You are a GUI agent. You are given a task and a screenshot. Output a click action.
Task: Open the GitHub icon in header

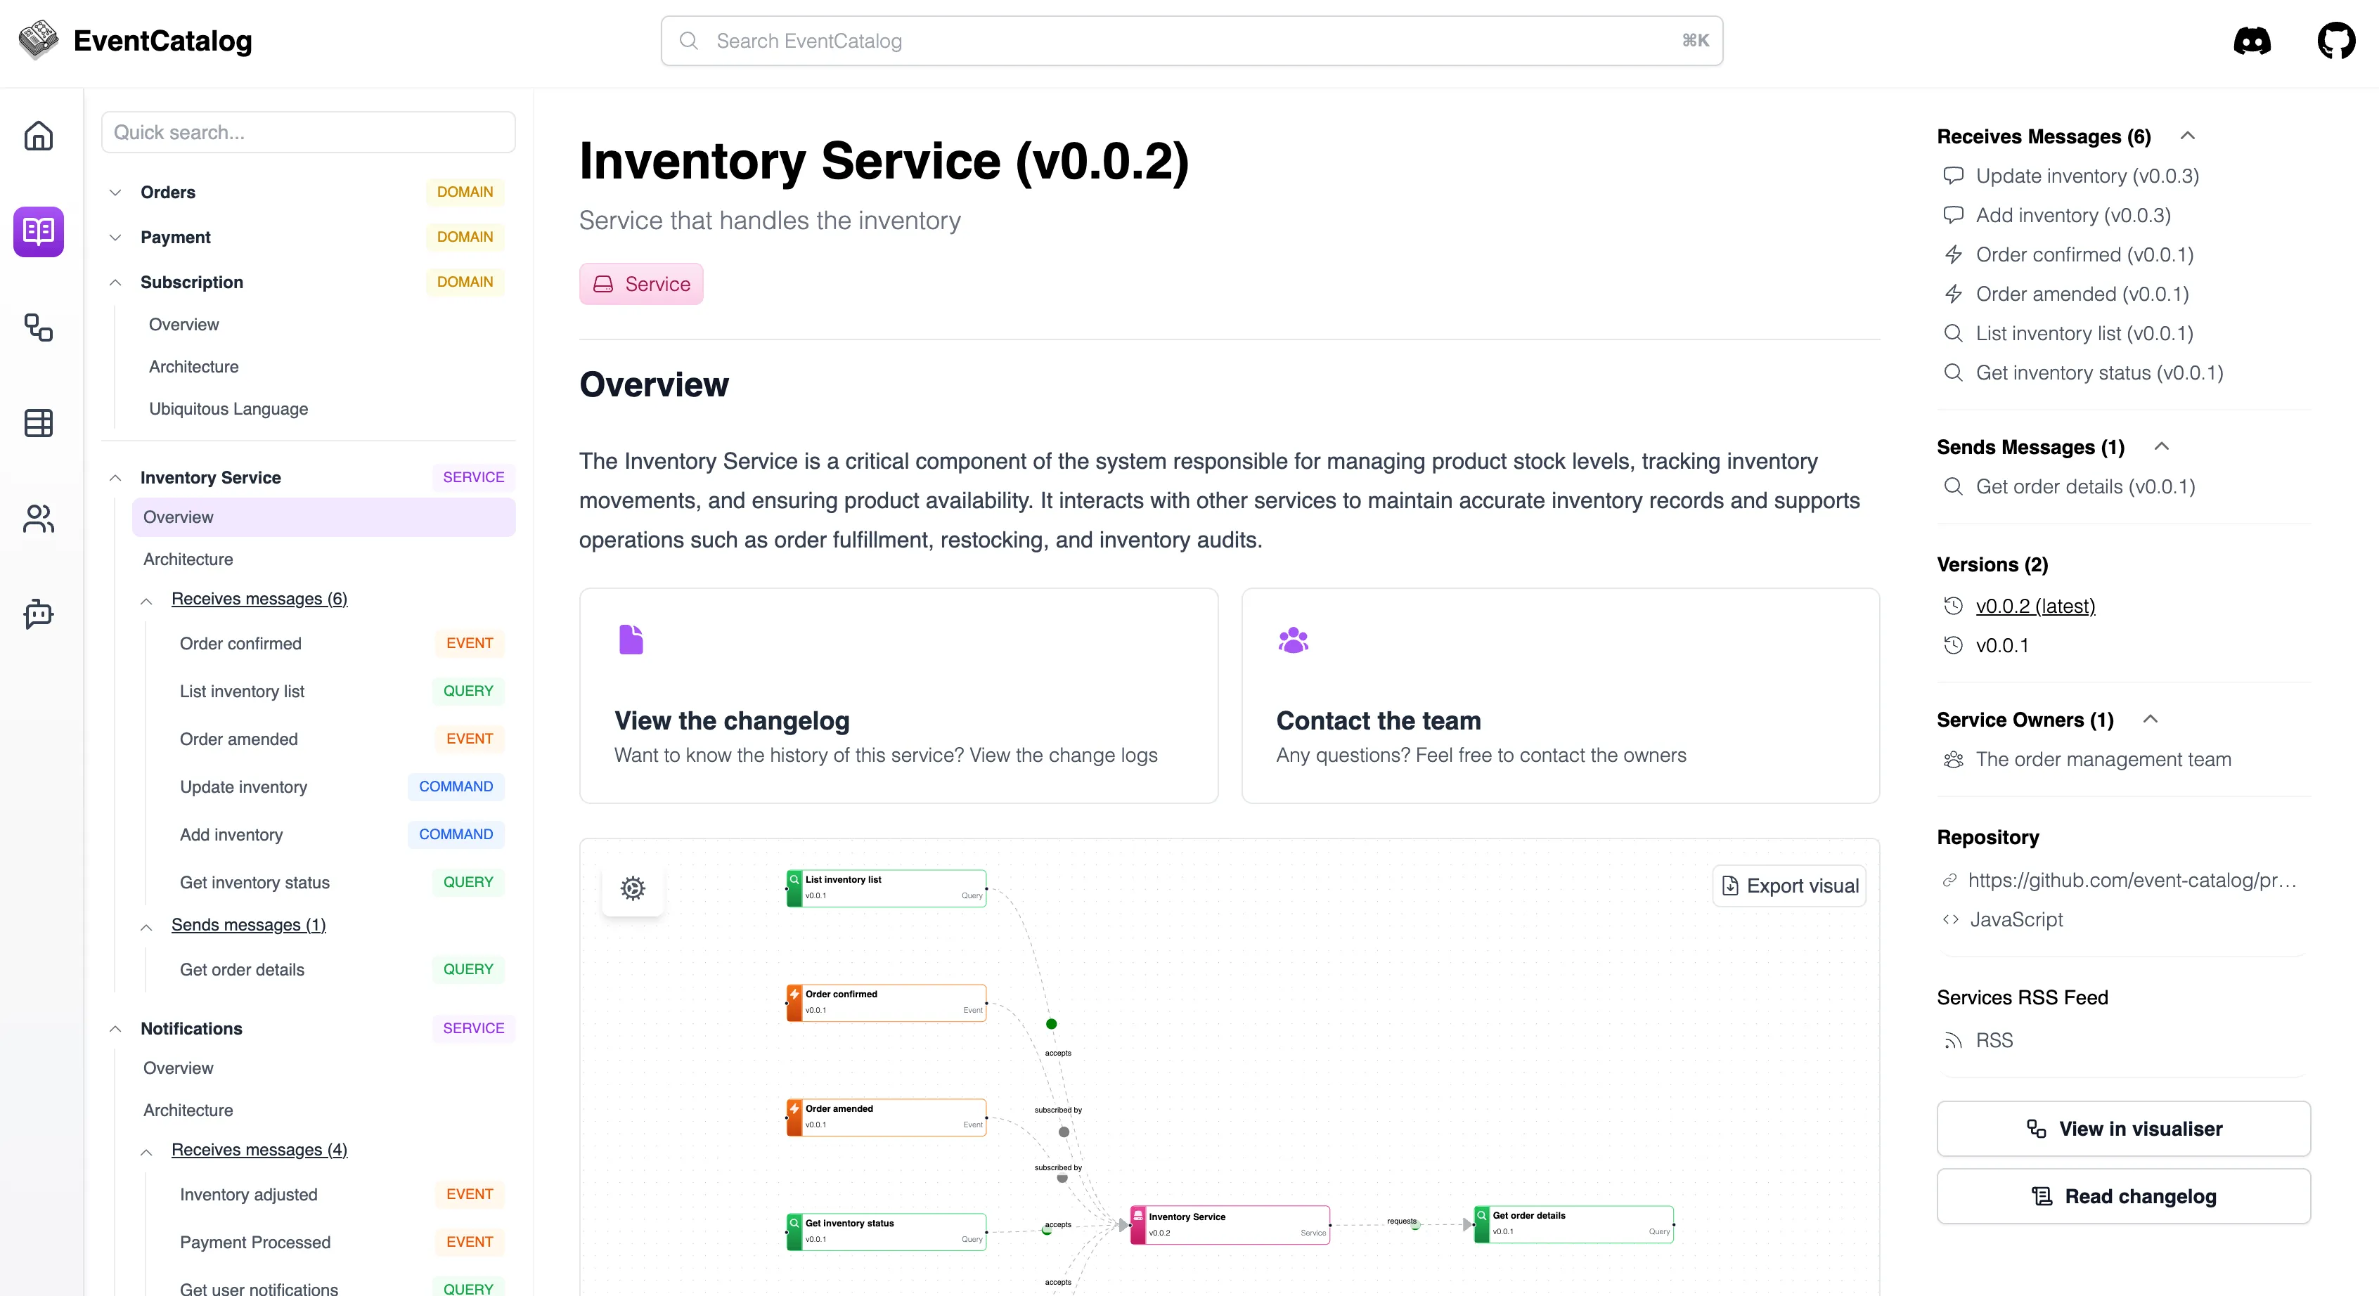tap(2335, 41)
